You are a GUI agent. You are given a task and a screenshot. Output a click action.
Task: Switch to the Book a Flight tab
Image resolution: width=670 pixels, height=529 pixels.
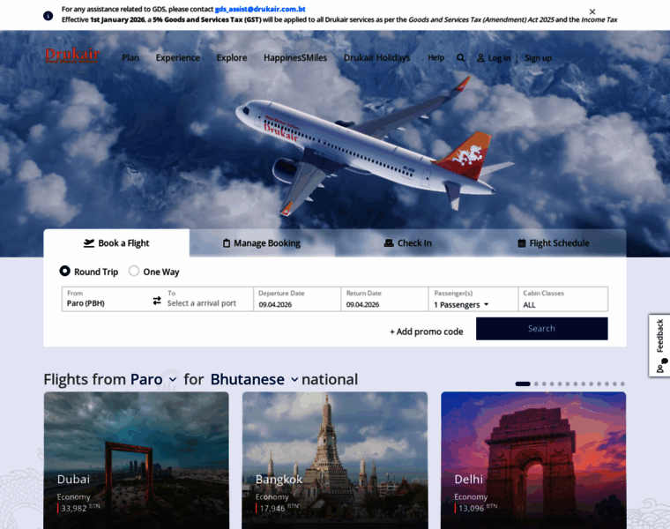tap(116, 243)
